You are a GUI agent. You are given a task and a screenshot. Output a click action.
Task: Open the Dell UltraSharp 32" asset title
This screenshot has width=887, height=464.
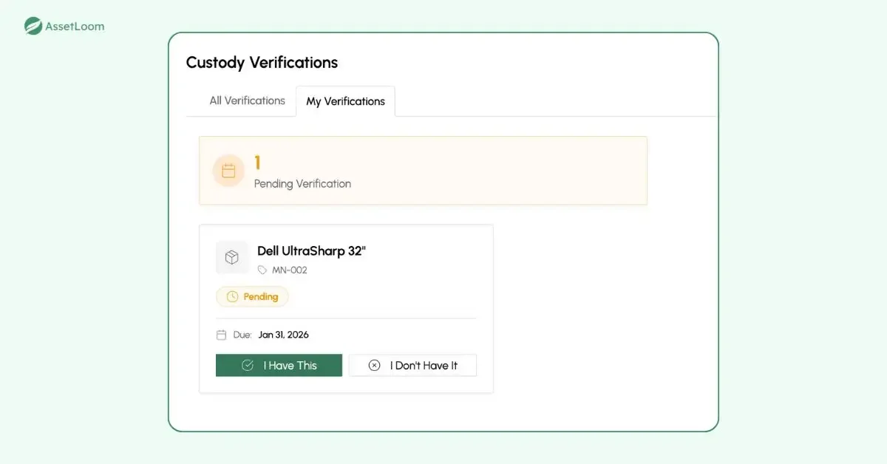[311, 251]
